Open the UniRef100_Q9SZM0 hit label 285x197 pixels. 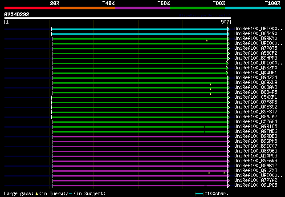click(x=256, y=68)
